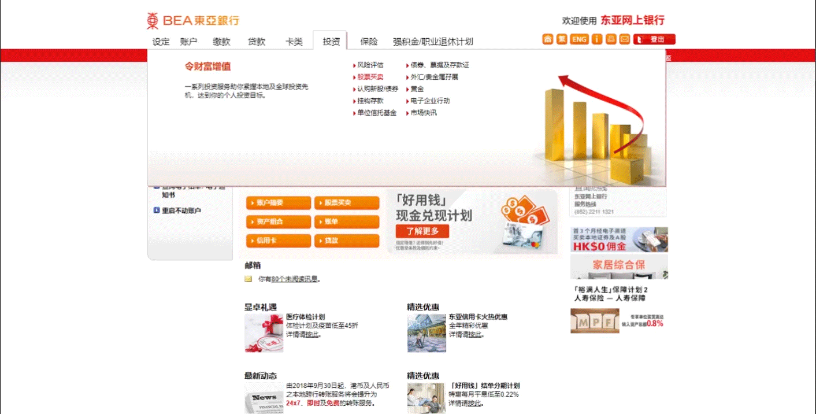Switch to Traditional Chinese with 繁 icon

point(562,39)
